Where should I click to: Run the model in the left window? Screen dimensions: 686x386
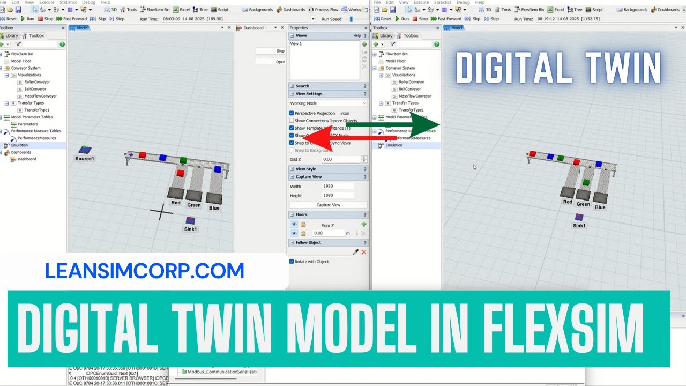pyautogui.click(x=27, y=19)
